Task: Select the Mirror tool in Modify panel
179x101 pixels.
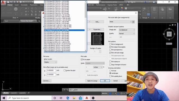Action: click(x=36, y=12)
